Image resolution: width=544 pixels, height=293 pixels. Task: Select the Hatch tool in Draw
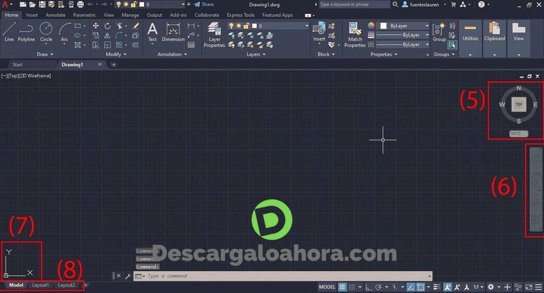[x=78, y=45]
